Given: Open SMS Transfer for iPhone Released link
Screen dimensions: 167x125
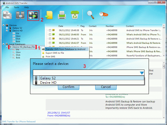Looking at the screenshot, I should click(x=19, y=121).
